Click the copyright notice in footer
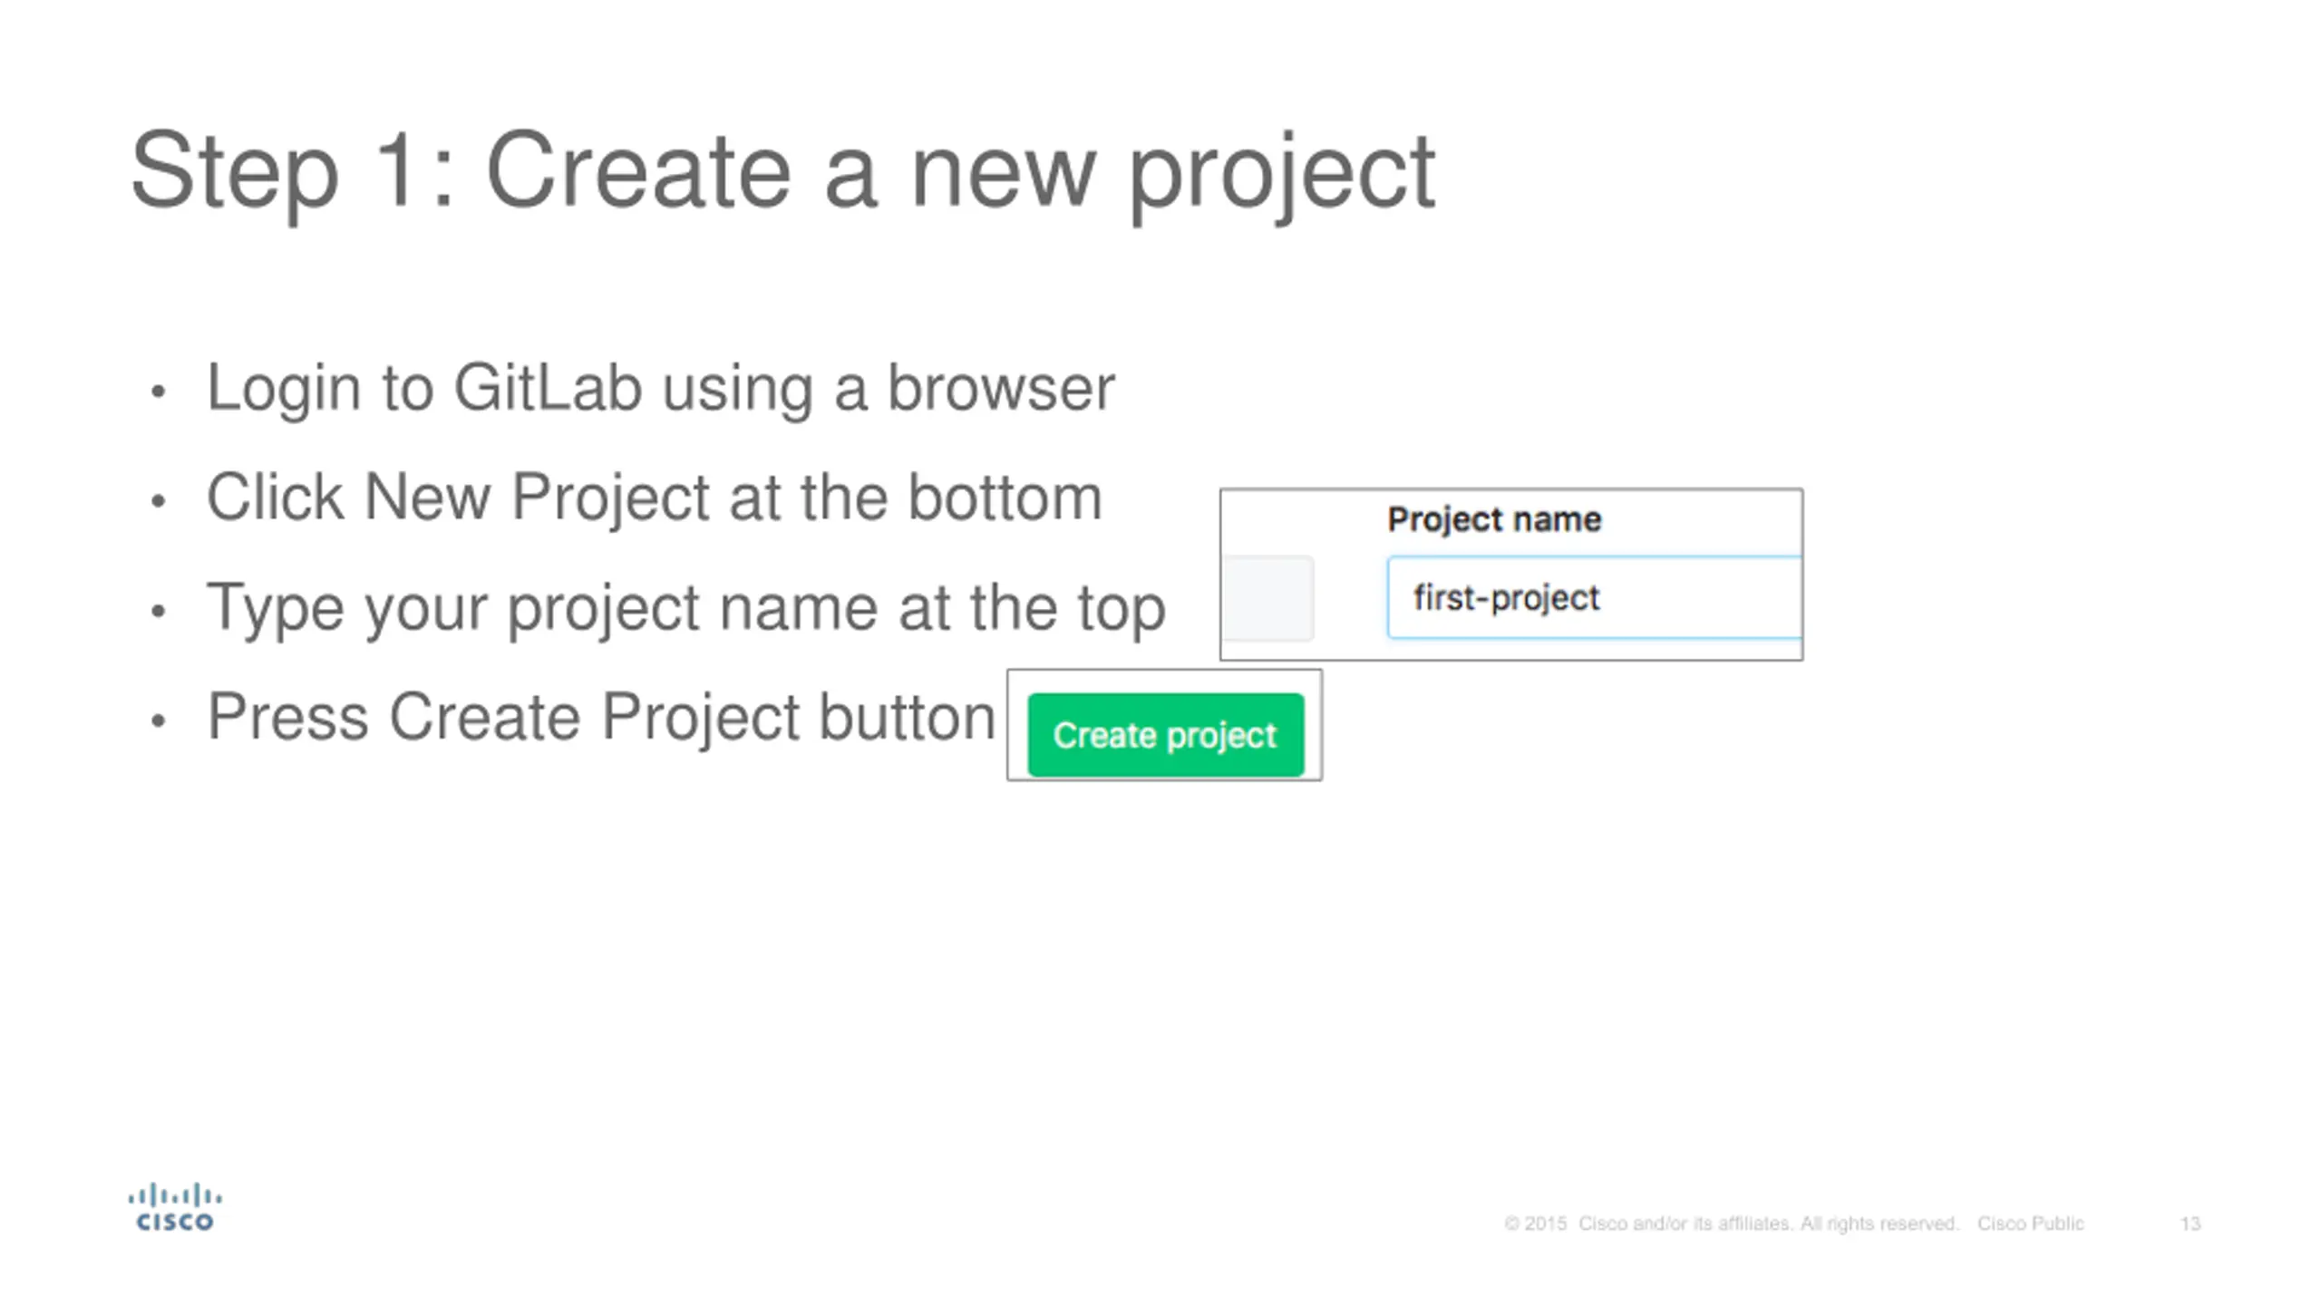 coord(1731,1223)
